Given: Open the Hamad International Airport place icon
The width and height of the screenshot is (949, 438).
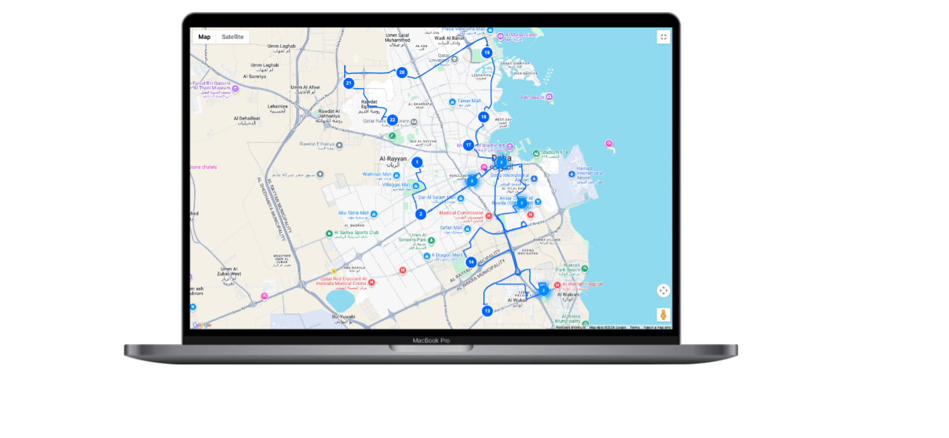Looking at the screenshot, I should (572, 174).
